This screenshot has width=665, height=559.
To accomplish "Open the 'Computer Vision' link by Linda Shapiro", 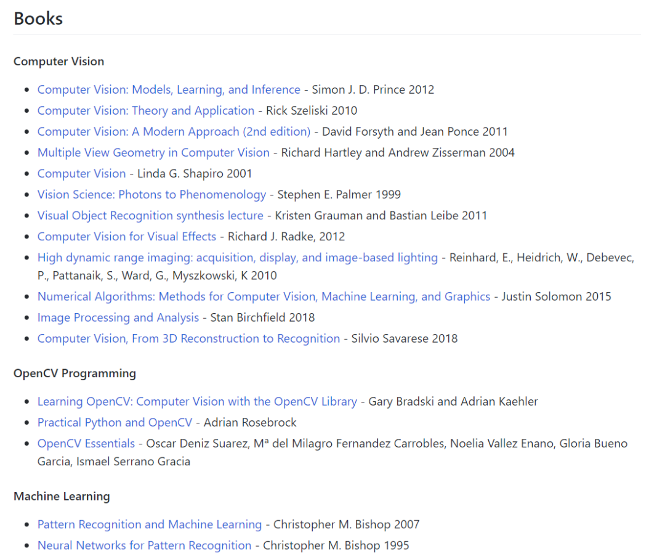I will click(x=81, y=174).
